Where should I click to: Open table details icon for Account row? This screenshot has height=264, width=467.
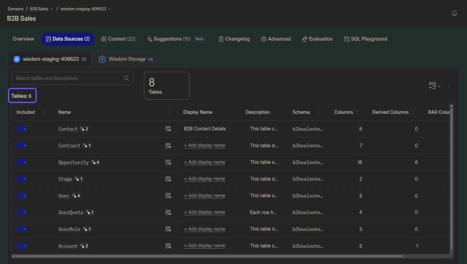(168, 246)
